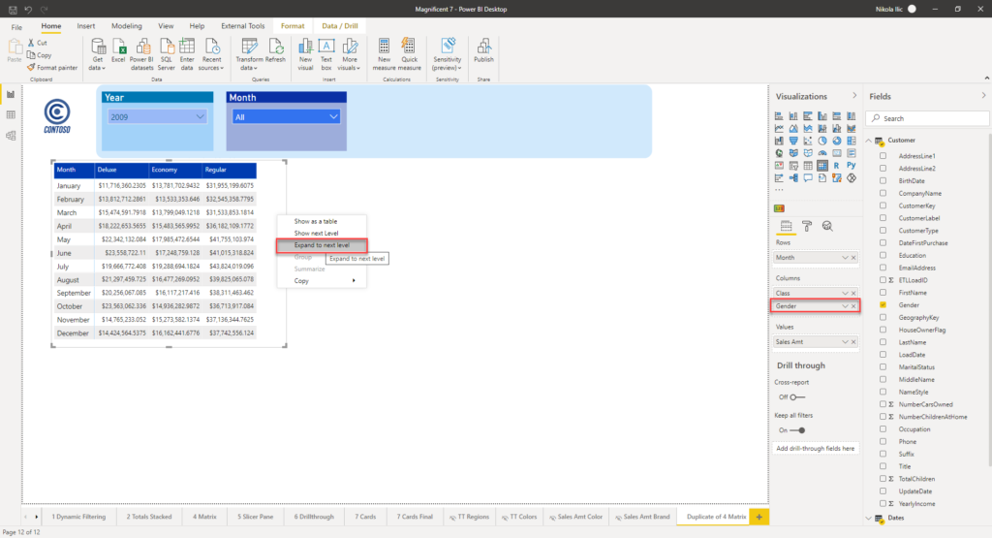This screenshot has height=538, width=992.
Task: Check the AddressLine1 field
Action: (883, 156)
